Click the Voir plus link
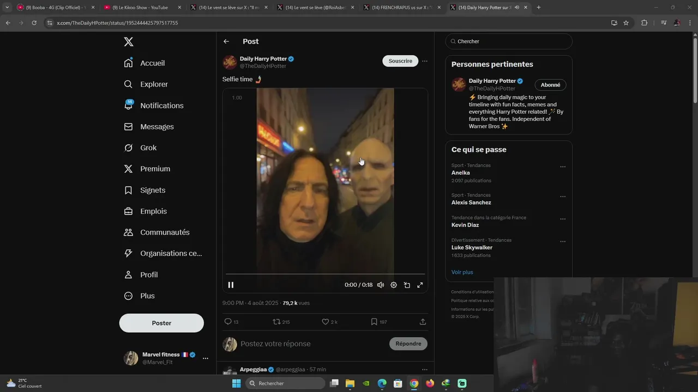 462,272
